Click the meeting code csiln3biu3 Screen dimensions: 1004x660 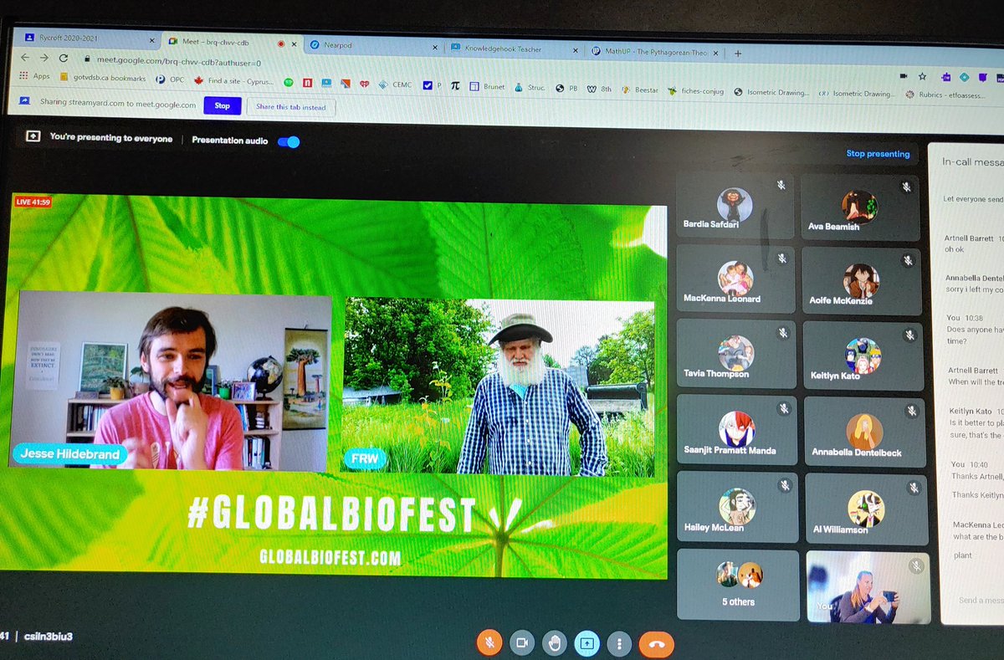(x=49, y=636)
